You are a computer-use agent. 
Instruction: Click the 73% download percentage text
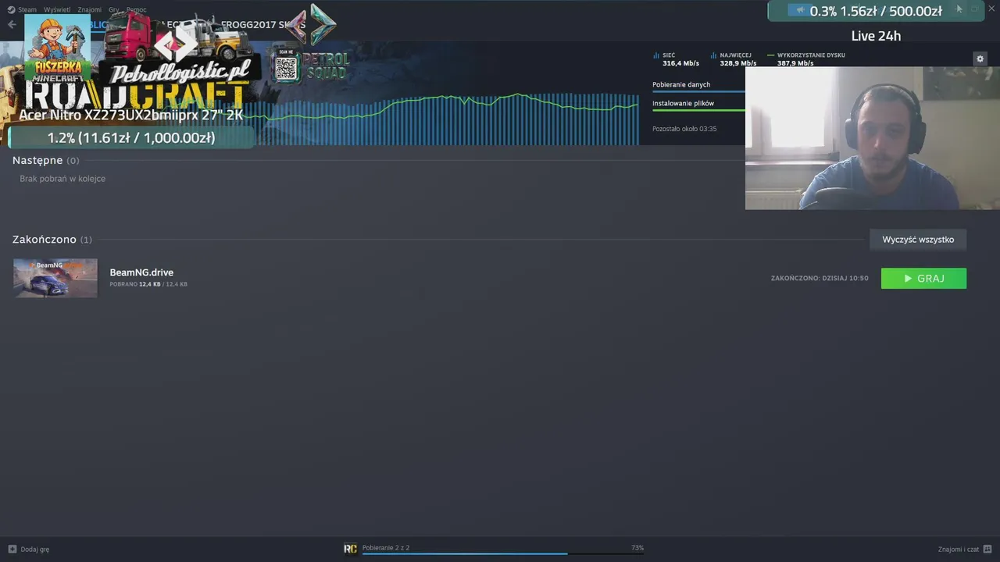(637, 548)
